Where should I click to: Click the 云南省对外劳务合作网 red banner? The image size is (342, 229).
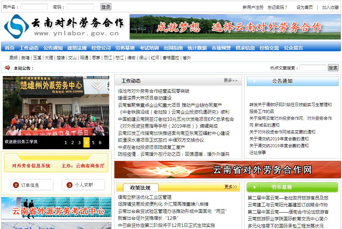(x=228, y=170)
